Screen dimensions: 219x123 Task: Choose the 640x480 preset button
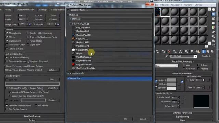tap(39, 19)
